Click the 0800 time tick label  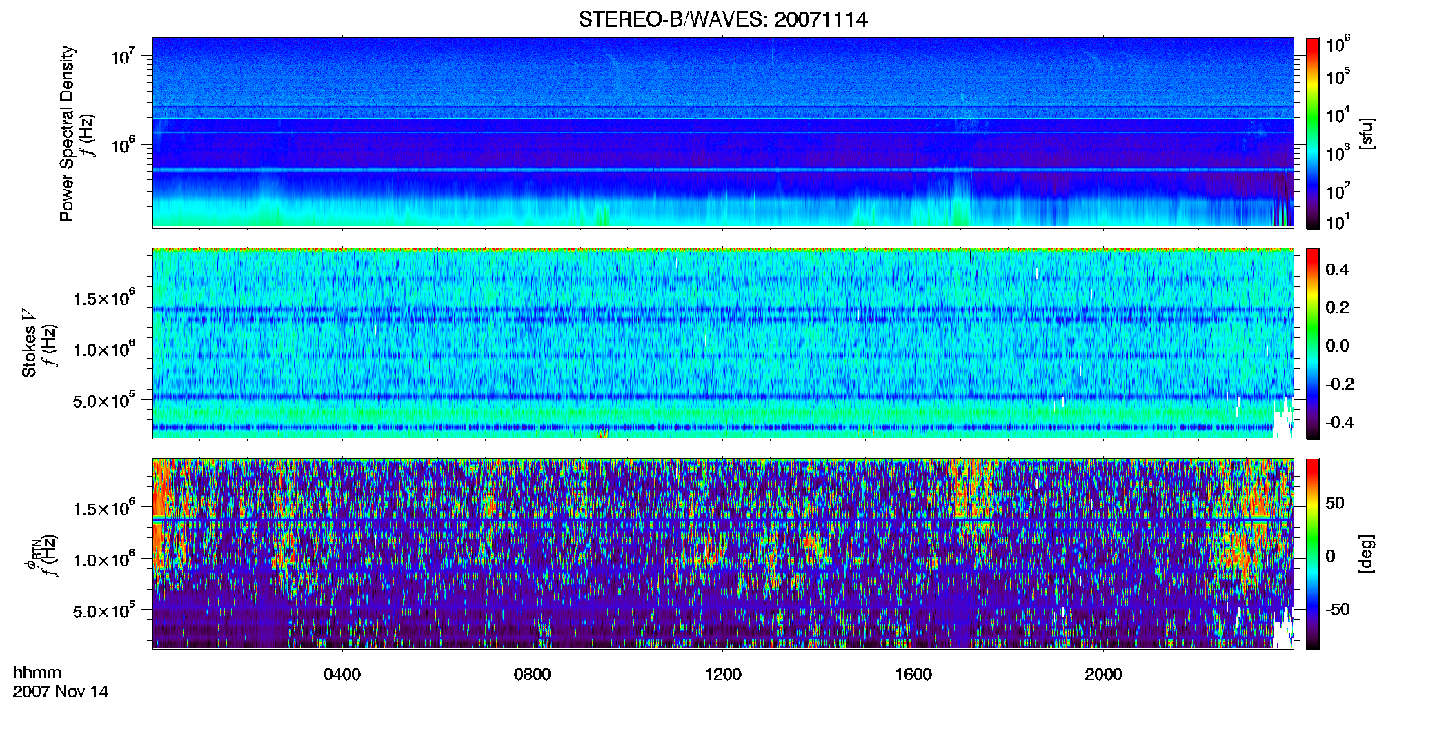(533, 675)
